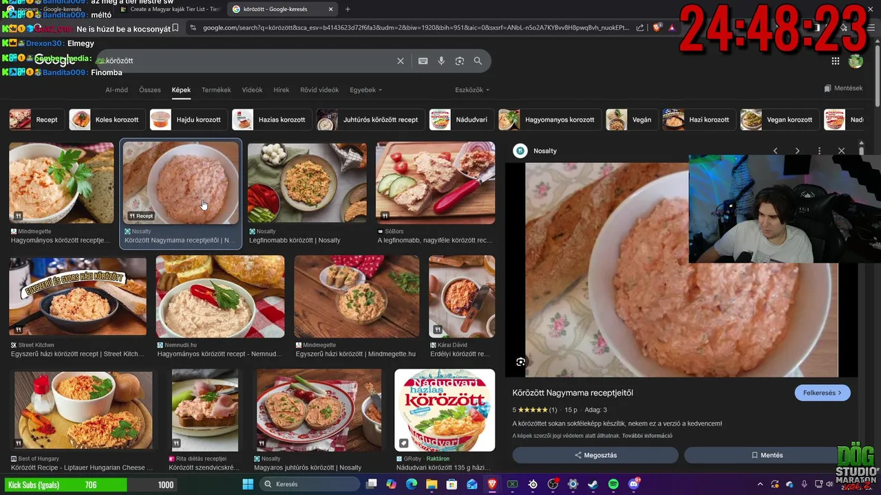Bookmark this page in address bar
881x495 pixels.
pos(176,27)
